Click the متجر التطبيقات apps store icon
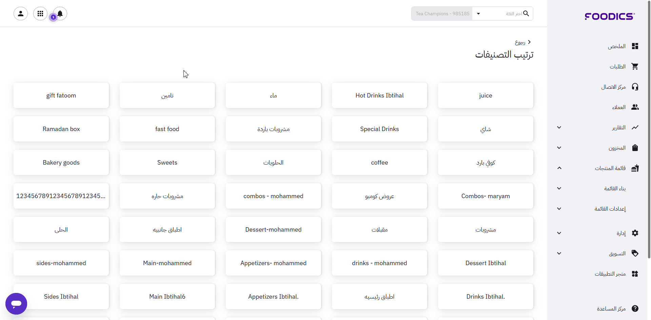The width and height of the screenshot is (651, 320). click(635, 274)
